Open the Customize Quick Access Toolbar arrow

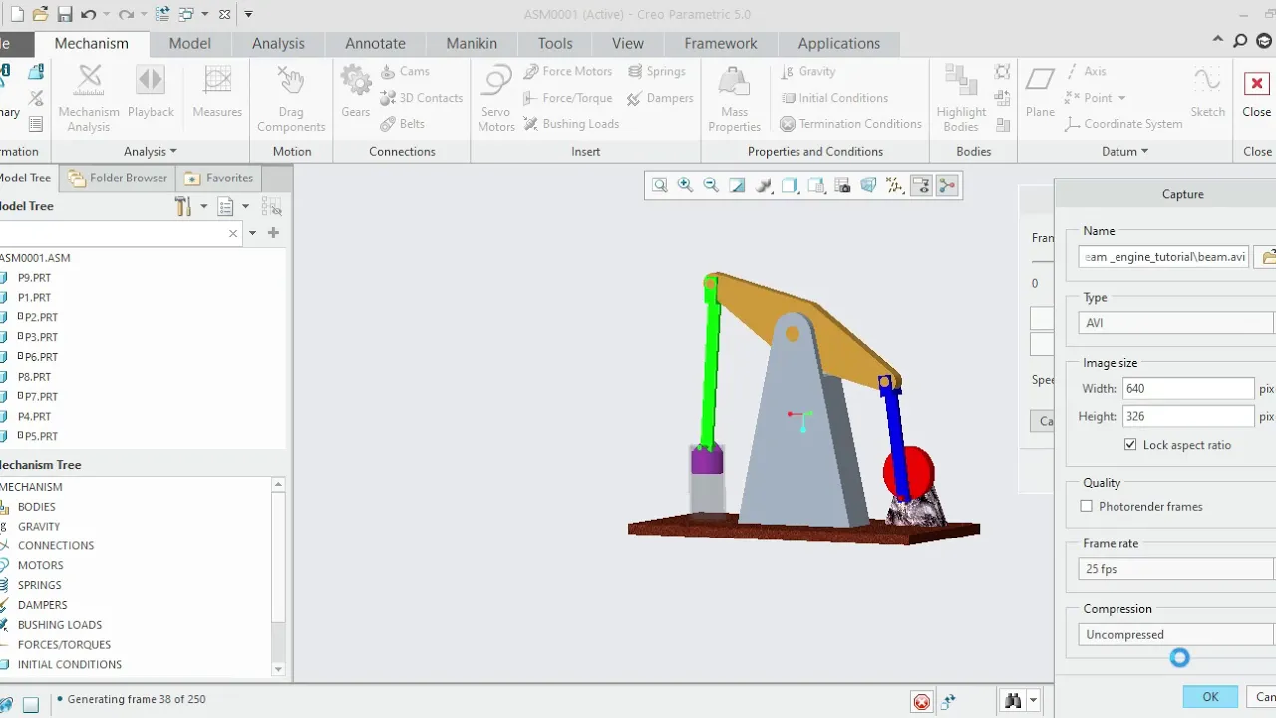[248, 14]
